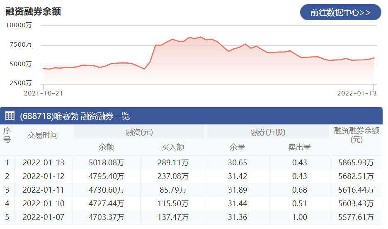
Task: Click the 85.79万 buy amount cell
Action: pyautogui.click(x=173, y=190)
